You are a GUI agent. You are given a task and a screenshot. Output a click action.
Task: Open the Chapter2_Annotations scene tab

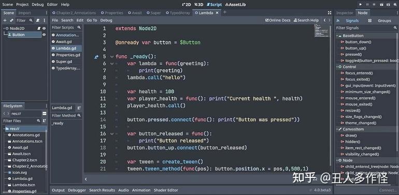click(74, 13)
